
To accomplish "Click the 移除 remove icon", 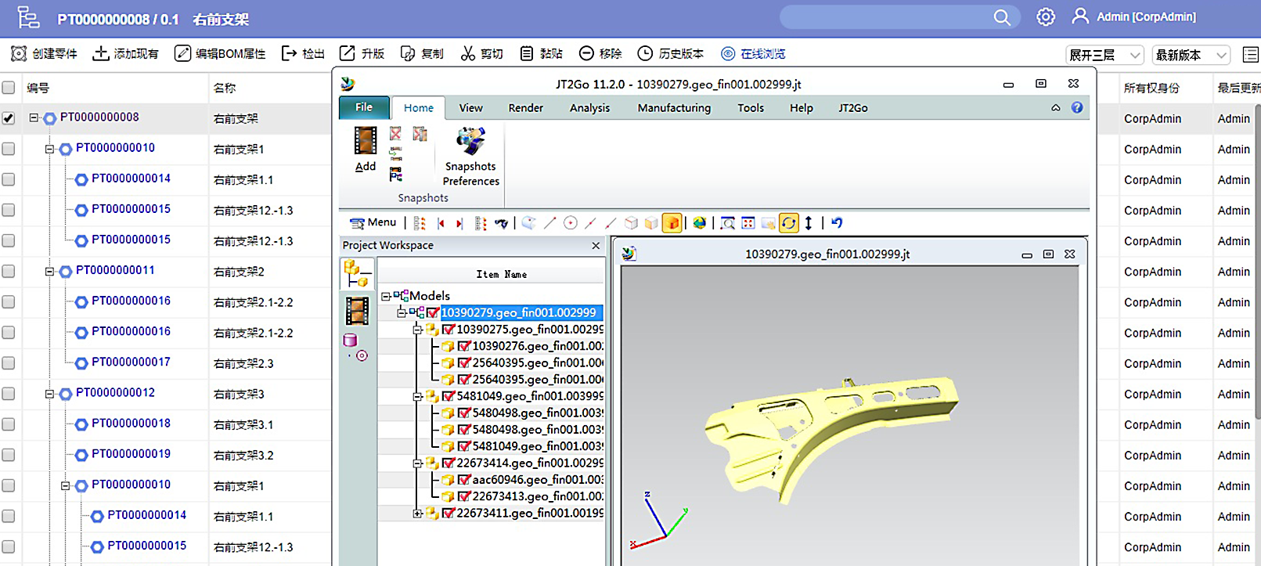I will click(x=586, y=53).
